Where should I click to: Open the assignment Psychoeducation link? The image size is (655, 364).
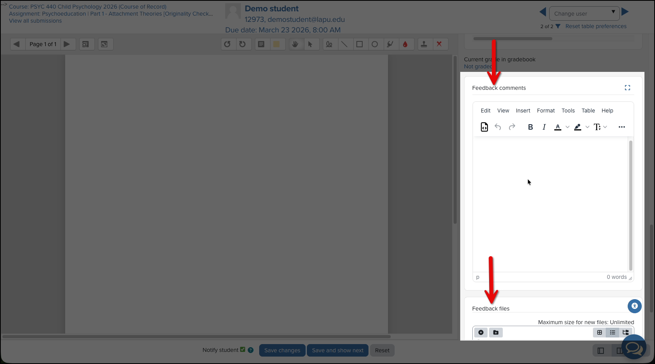111,14
